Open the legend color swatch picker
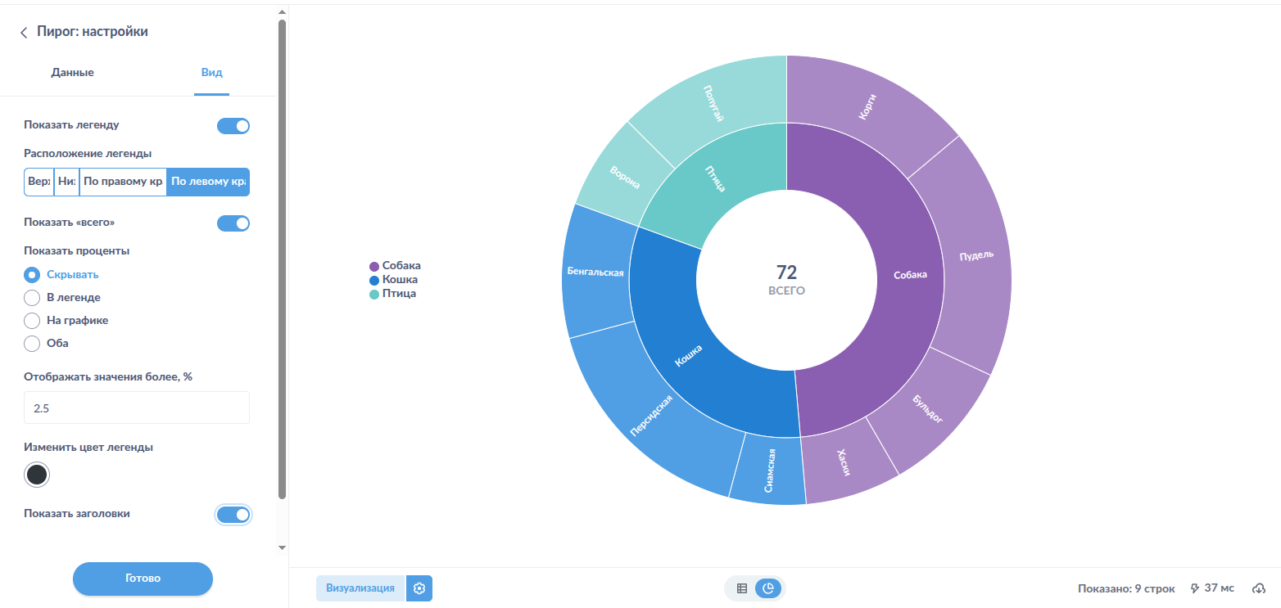This screenshot has width=1281, height=608. tap(37, 475)
